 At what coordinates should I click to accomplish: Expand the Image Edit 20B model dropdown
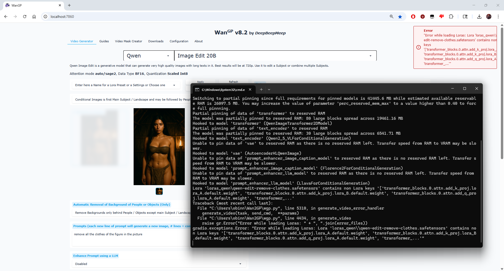tap(275, 56)
